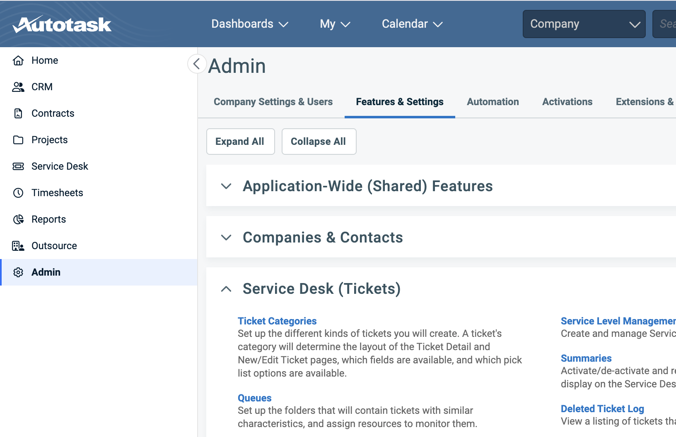Switch to Company Settings & Users tab
This screenshot has height=437, width=676.
point(273,102)
